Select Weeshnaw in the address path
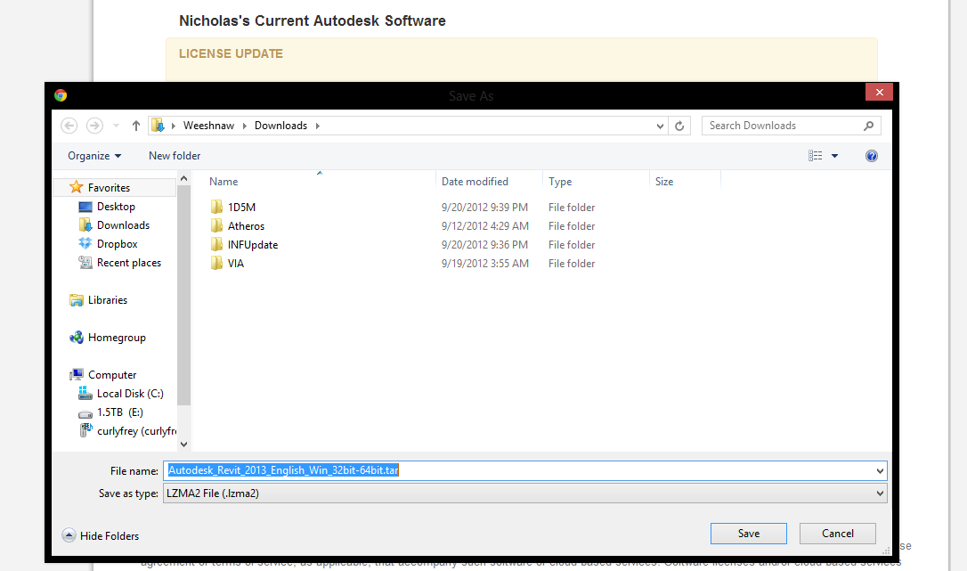The image size is (967, 571). 208,126
